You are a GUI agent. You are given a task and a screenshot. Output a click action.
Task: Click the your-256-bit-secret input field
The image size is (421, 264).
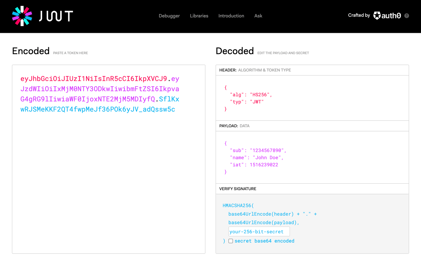click(x=259, y=232)
